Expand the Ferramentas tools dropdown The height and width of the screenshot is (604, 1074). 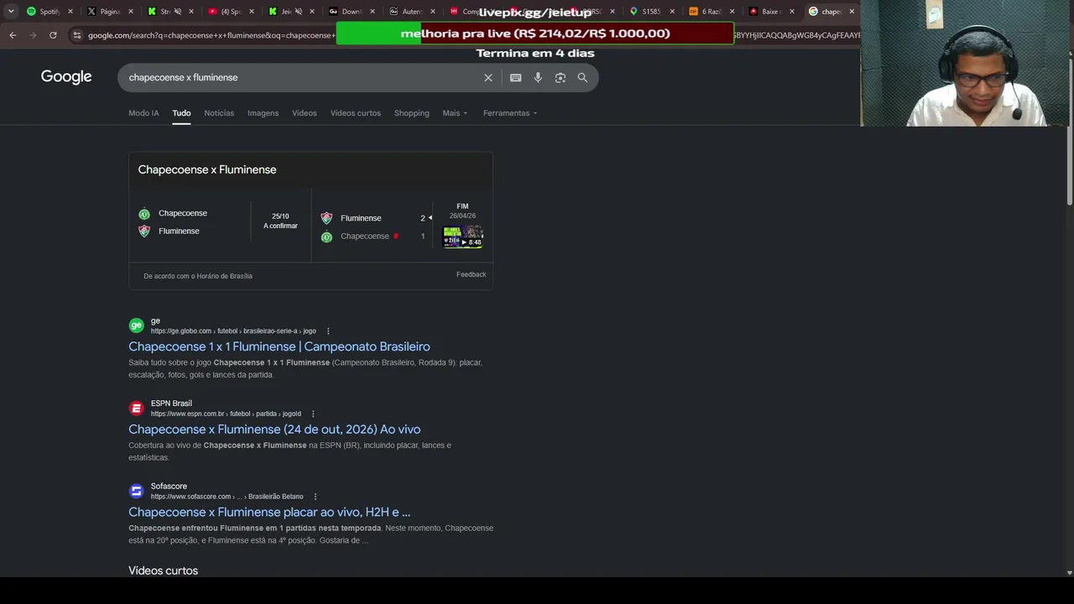pos(510,113)
